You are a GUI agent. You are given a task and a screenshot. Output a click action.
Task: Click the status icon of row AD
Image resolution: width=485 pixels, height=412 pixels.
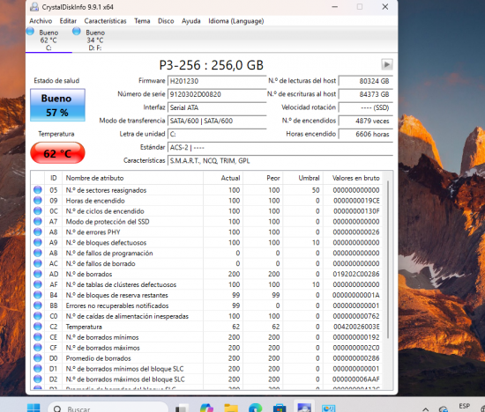(38, 274)
